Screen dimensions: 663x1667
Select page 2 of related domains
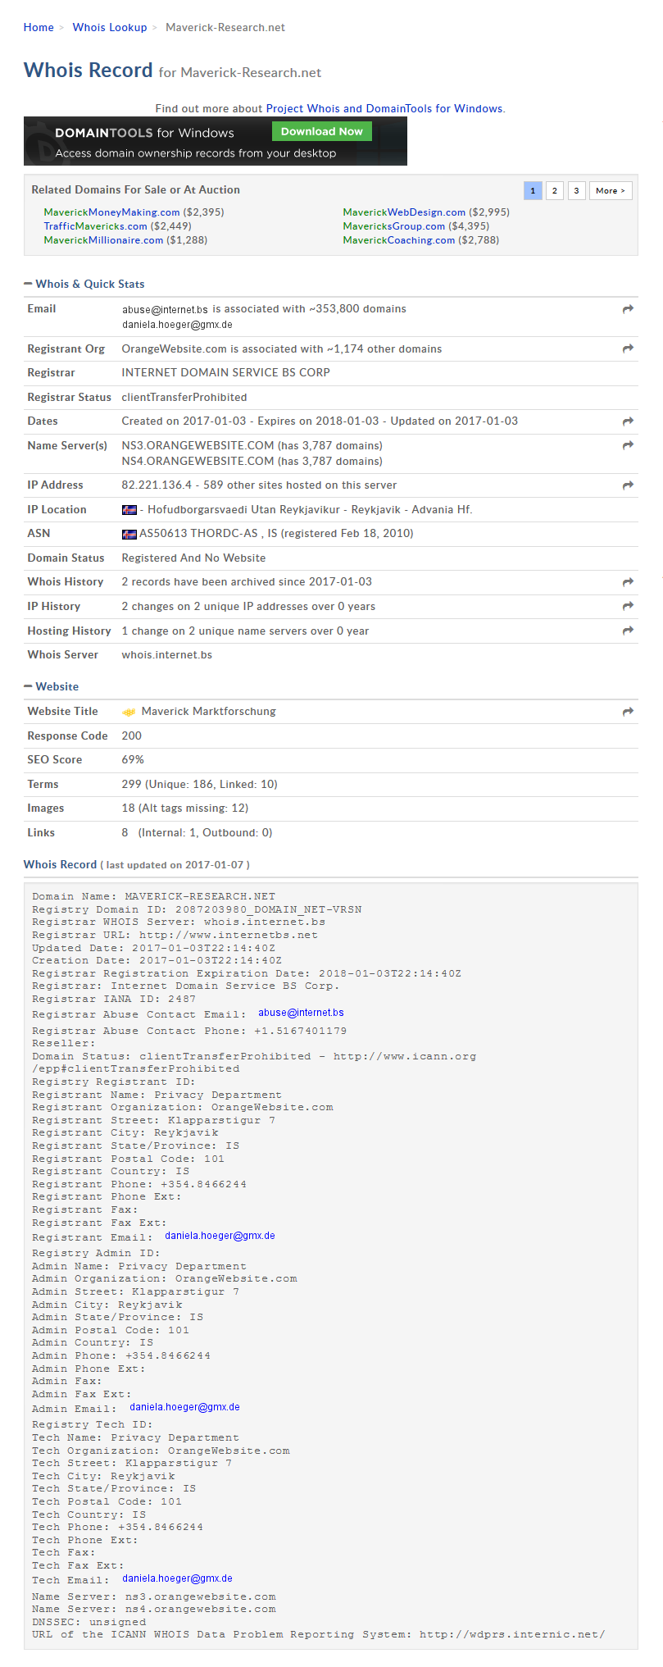[x=555, y=190]
